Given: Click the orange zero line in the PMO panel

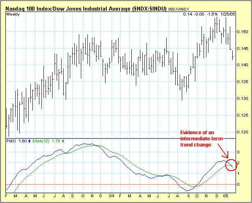Looking at the screenshot, I should [123, 185].
